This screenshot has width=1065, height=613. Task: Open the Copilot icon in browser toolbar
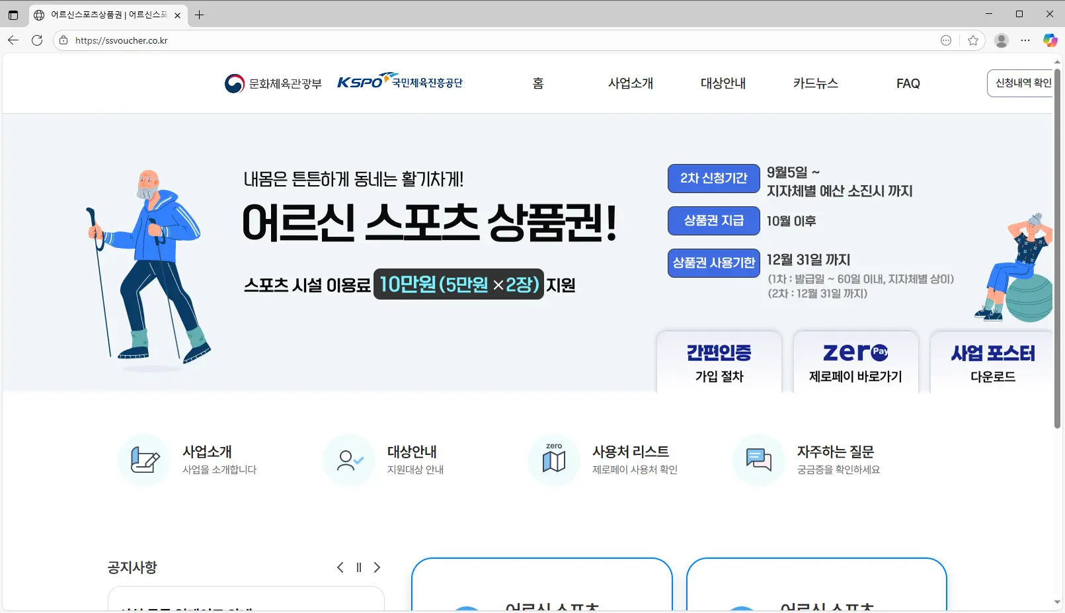pyautogui.click(x=1050, y=40)
